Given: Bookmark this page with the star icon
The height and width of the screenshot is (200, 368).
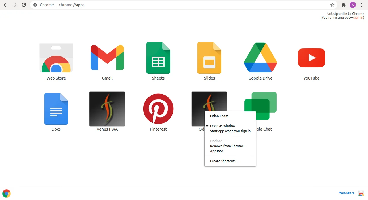Looking at the screenshot, I should pos(332,5).
